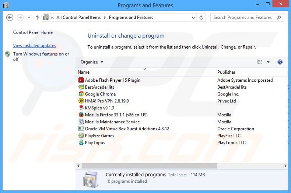This screenshot has width=291, height=193.
Task: Click the KMSpico icon in list
Action: 81,108
